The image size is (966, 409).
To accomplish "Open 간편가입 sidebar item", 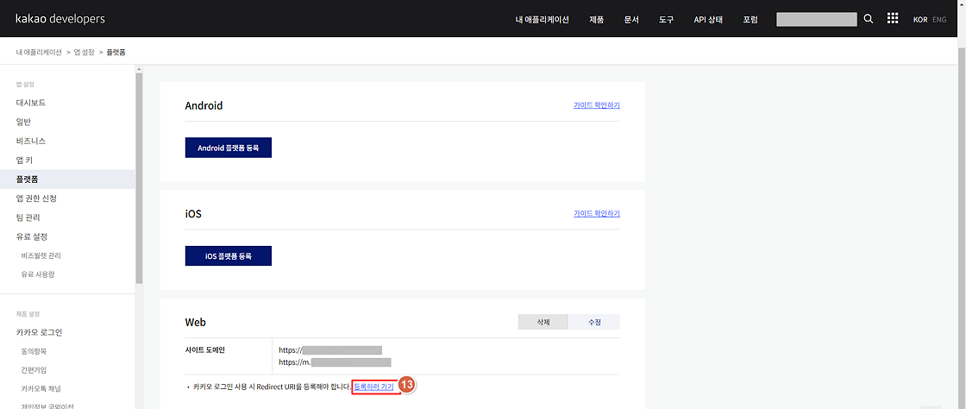I will click(x=34, y=370).
